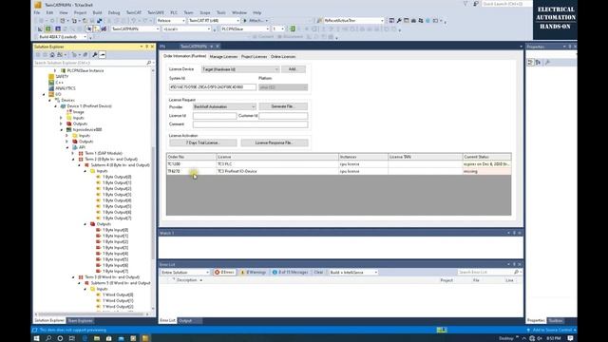Click wrench icon in top-right toolbar
The height and width of the screenshot is (342, 608).
click(399, 21)
